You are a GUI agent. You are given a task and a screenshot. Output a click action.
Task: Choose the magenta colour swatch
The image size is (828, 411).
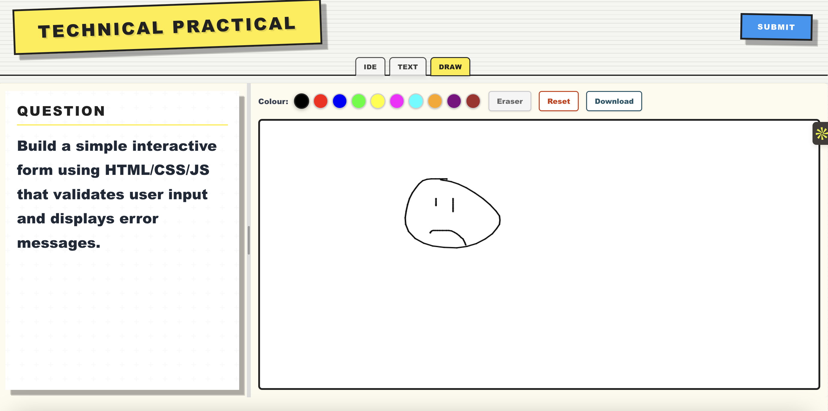click(397, 101)
